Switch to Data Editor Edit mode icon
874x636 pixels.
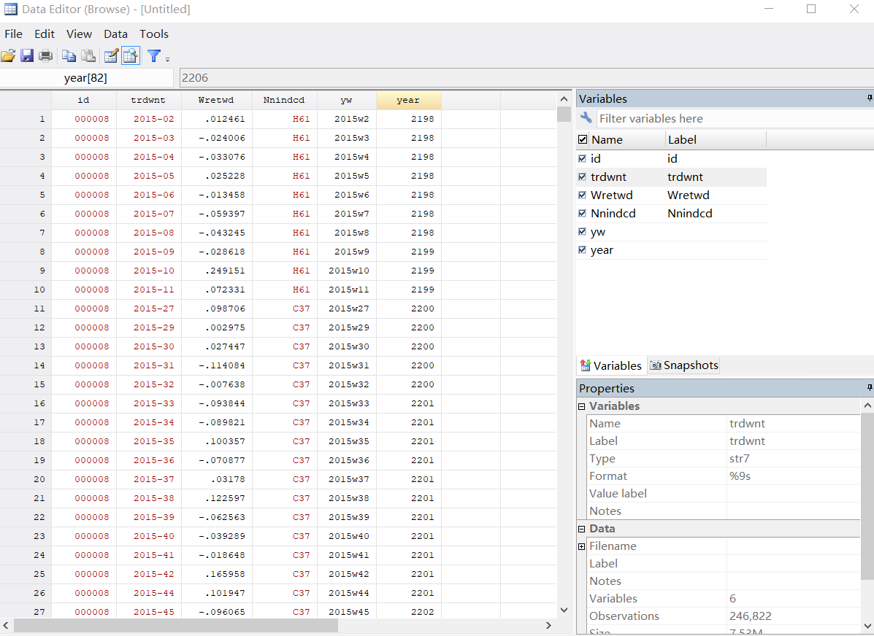111,56
